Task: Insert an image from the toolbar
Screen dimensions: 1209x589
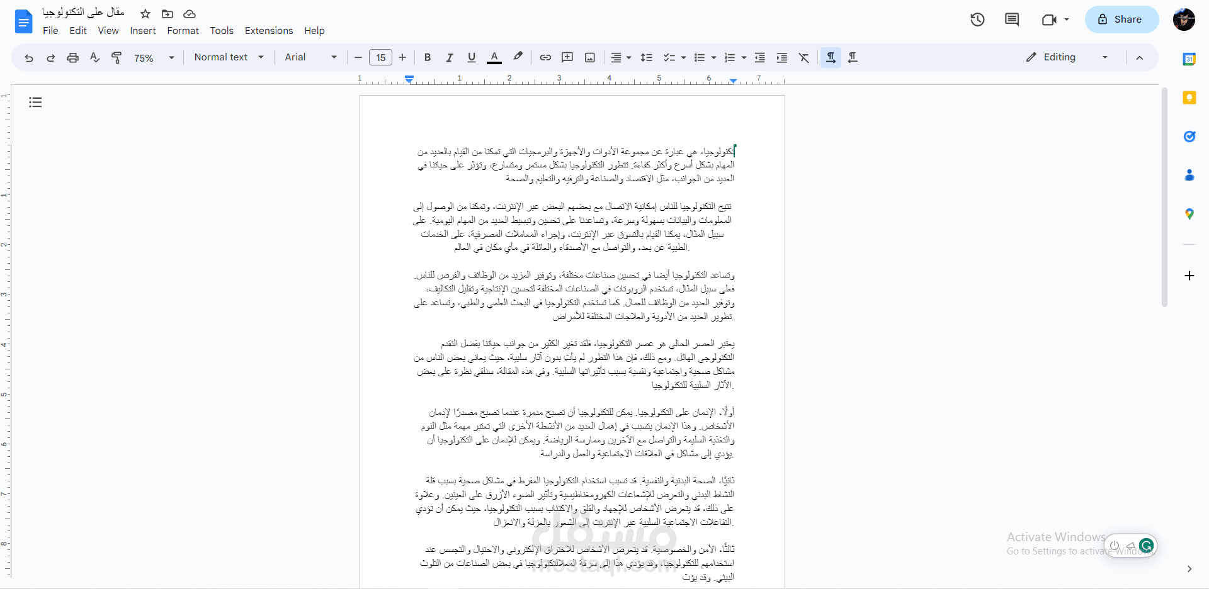Action: click(590, 57)
